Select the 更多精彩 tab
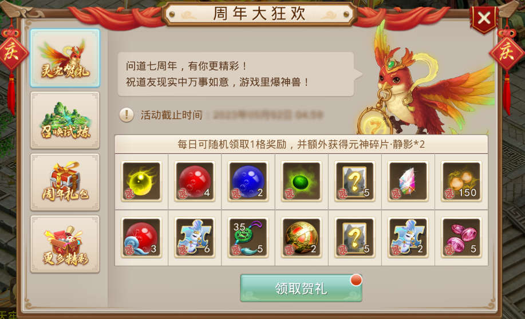Screen dimensions: 525x319 (x=65, y=244)
